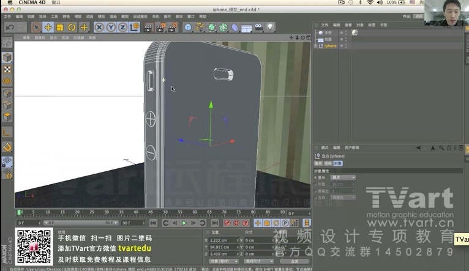Screen dimensions: 469x271
Task: Open the array modeling objects icon
Action: pyautogui.click(x=223, y=27)
